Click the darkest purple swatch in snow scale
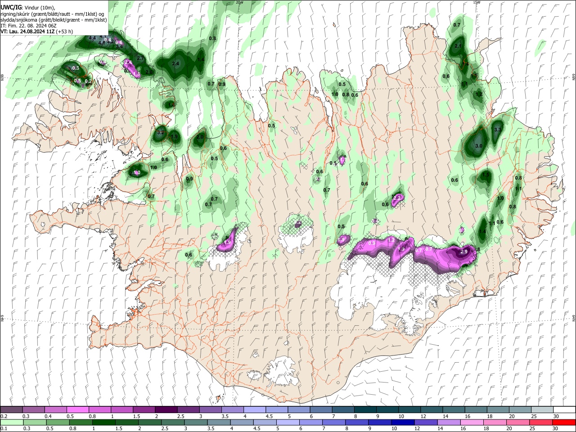Screen dimensions: 576x432 166,410
